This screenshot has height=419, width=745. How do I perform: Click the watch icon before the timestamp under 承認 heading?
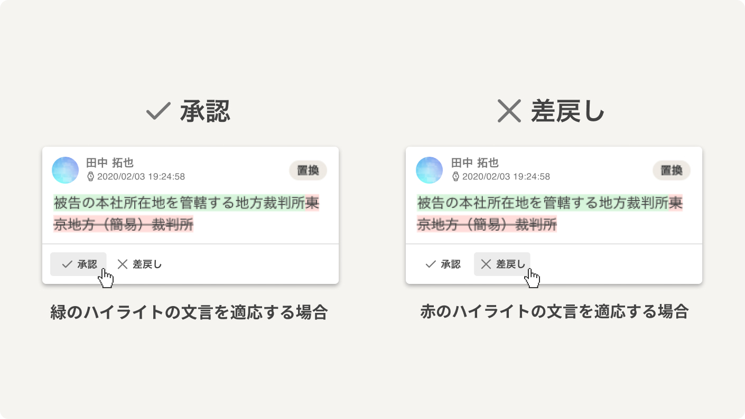(x=90, y=176)
